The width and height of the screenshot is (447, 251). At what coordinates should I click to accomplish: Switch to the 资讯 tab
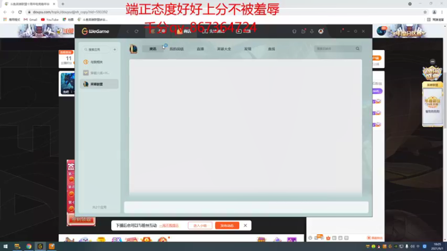(153, 49)
